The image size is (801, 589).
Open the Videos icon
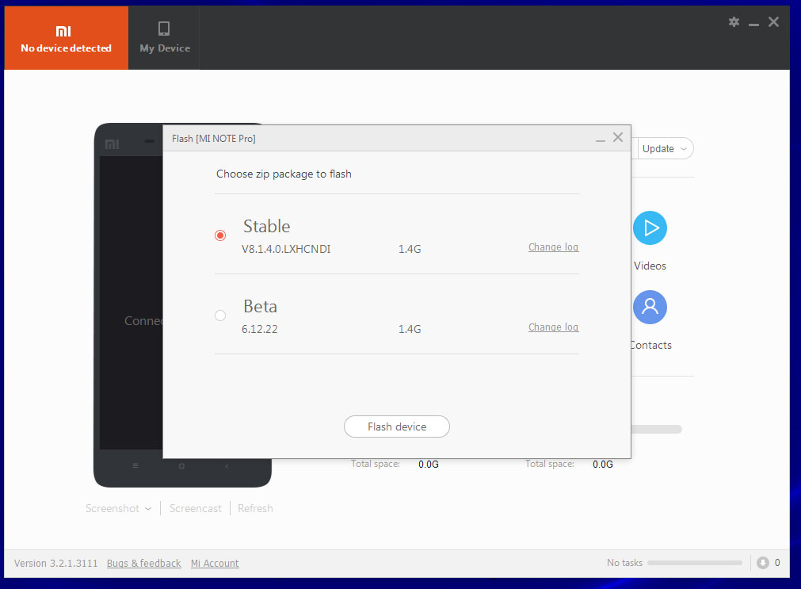650,228
